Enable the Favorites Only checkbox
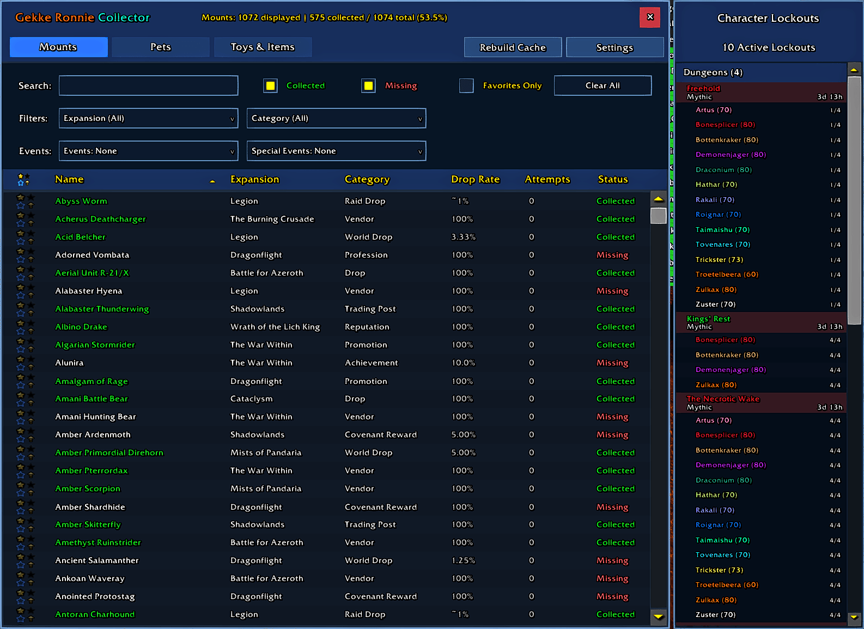 [x=466, y=86]
